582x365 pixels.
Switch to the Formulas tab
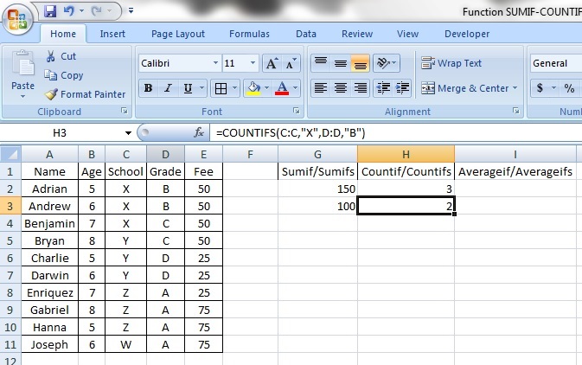249,34
